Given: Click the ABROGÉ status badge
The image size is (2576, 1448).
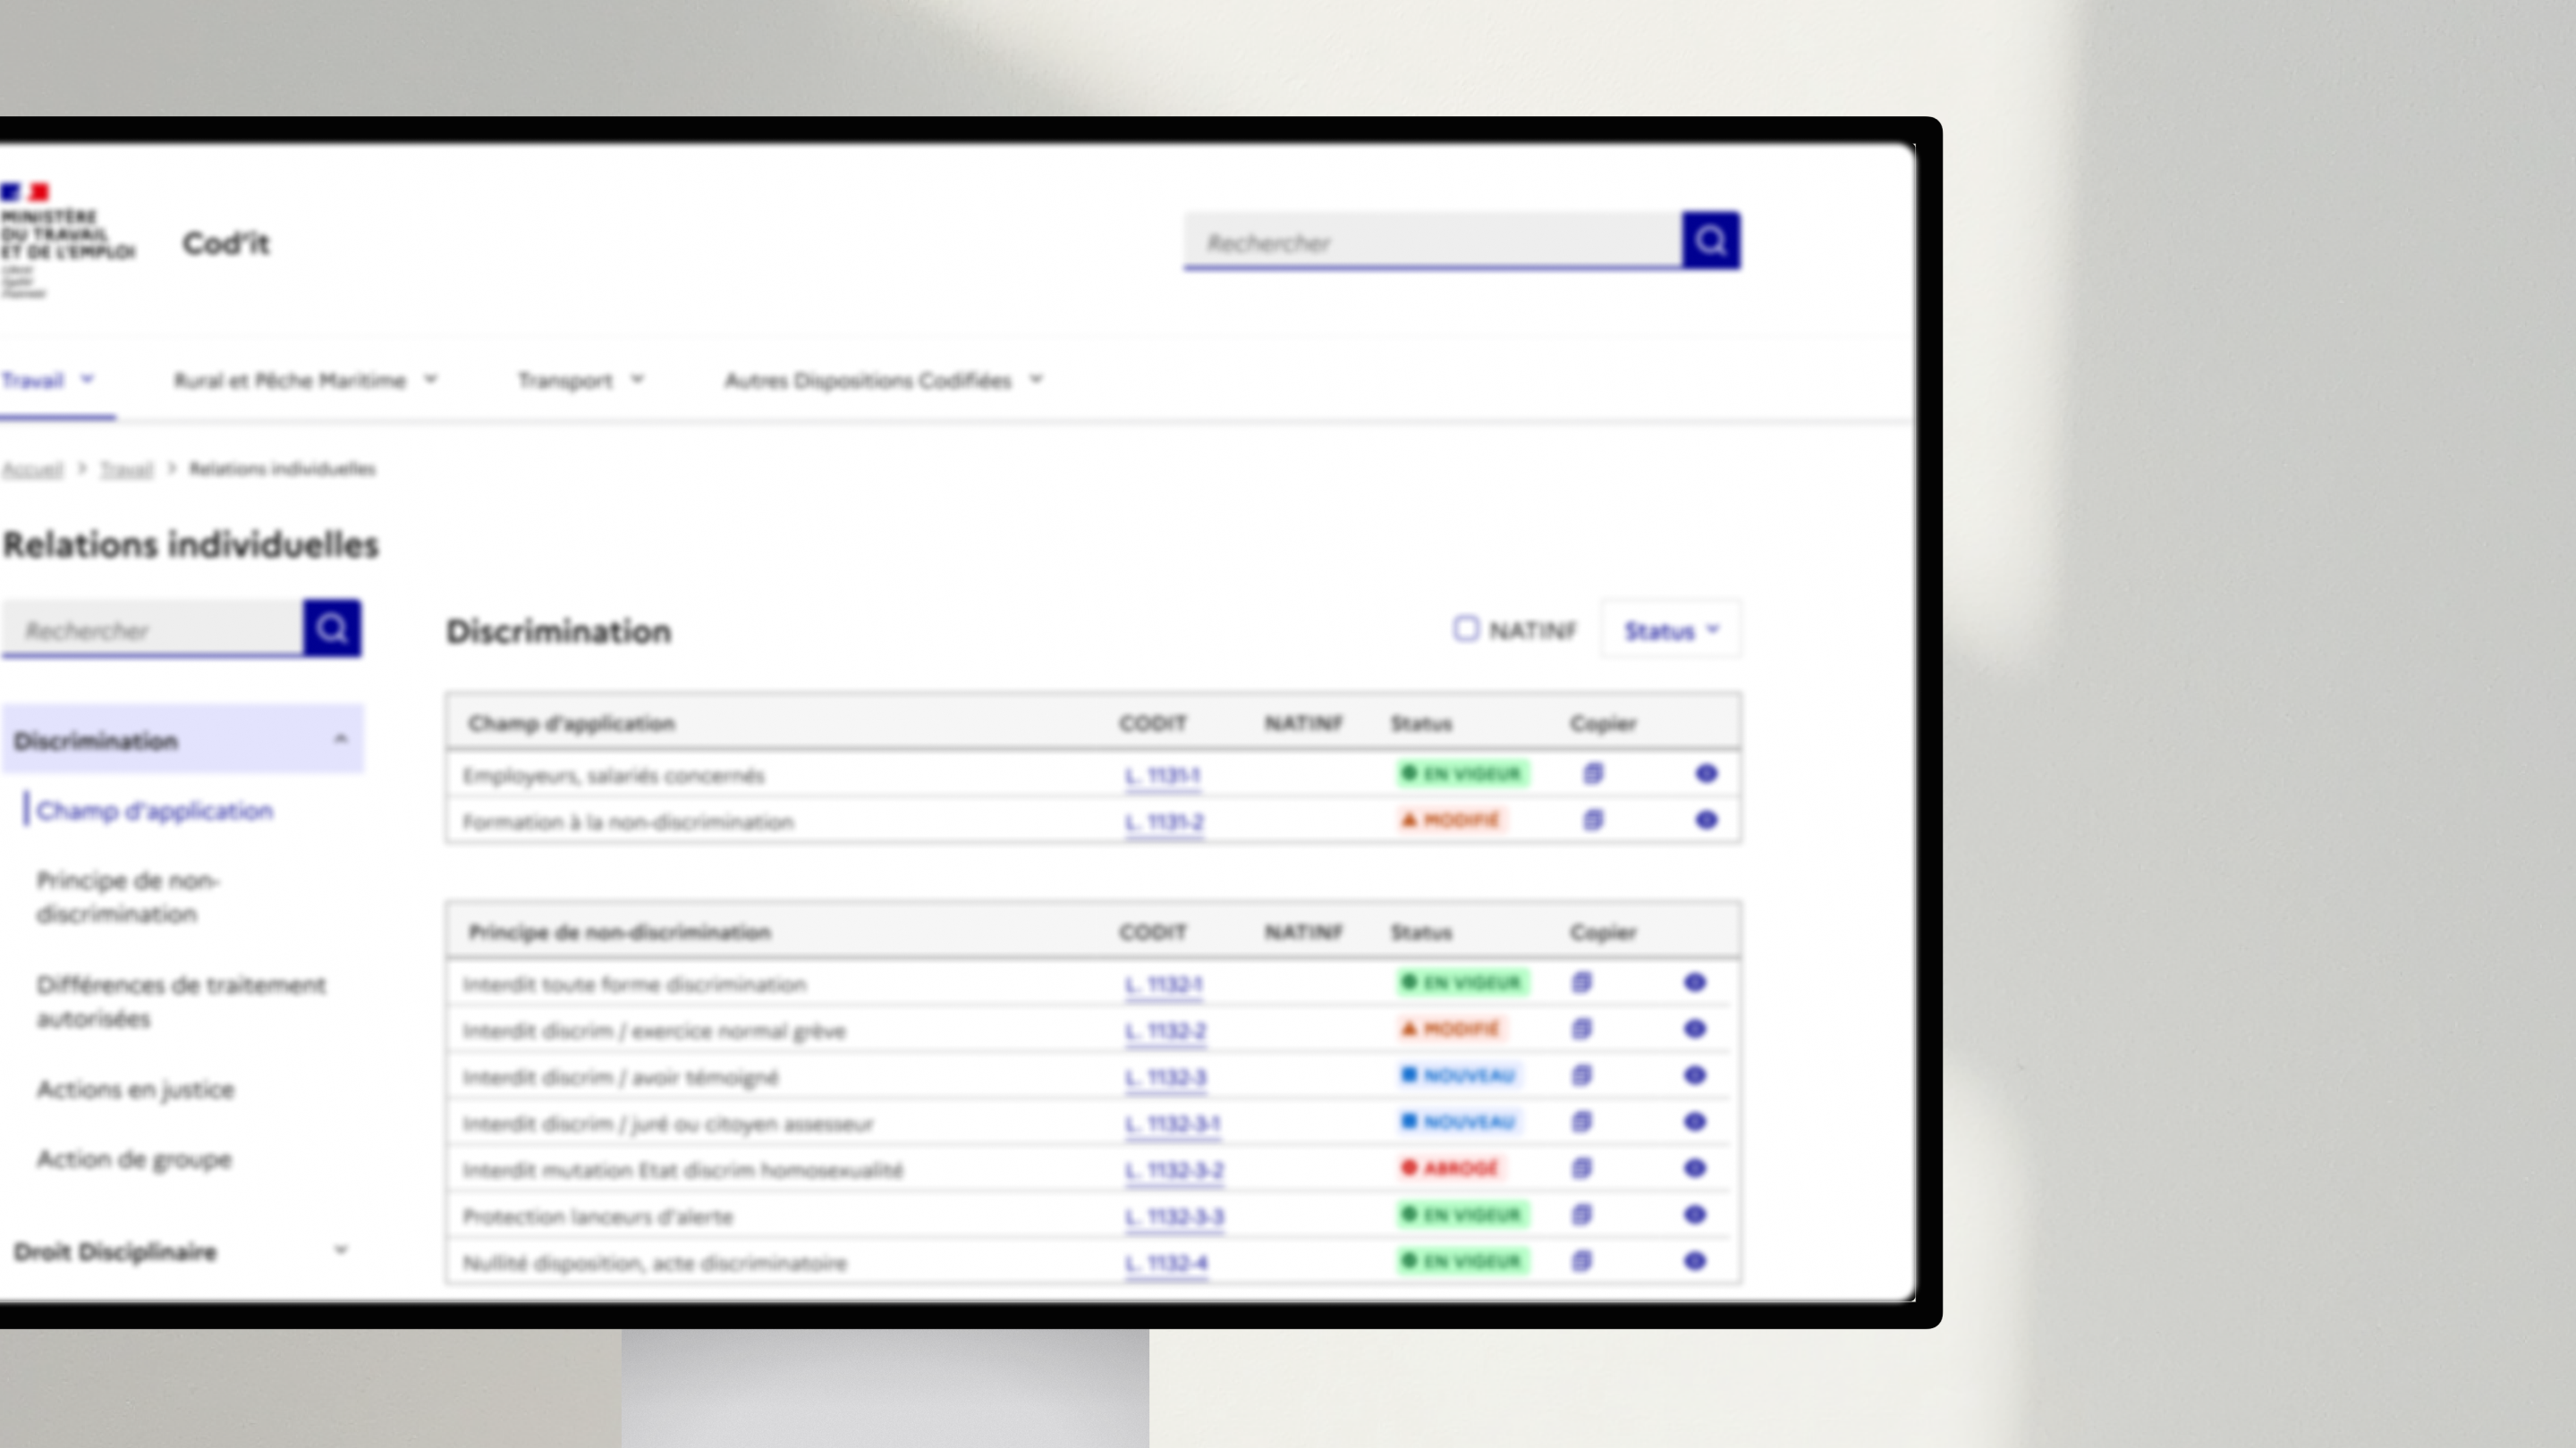Looking at the screenshot, I should point(1450,1167).
